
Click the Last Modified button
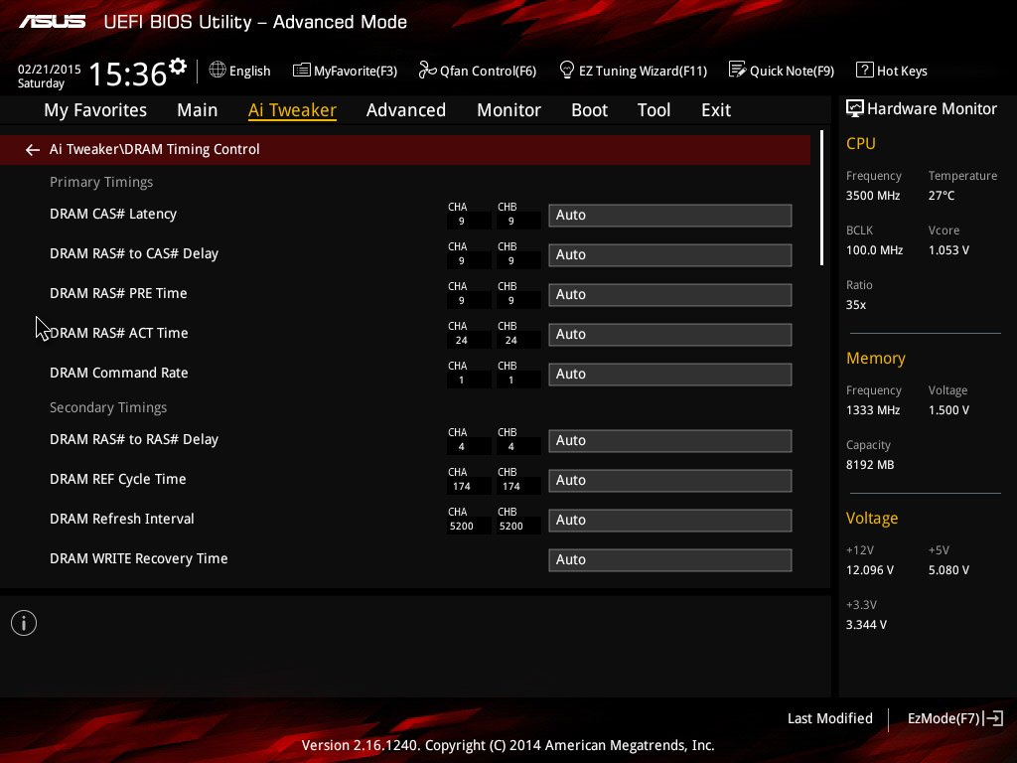pyautogui.click(x=829, y=718)
